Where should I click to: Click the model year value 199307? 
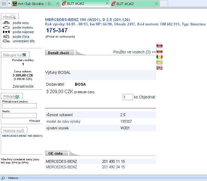pyautogui.click(x=126, y=121)
